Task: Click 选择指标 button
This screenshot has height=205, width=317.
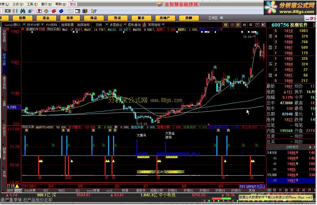Action: (83, 25)
